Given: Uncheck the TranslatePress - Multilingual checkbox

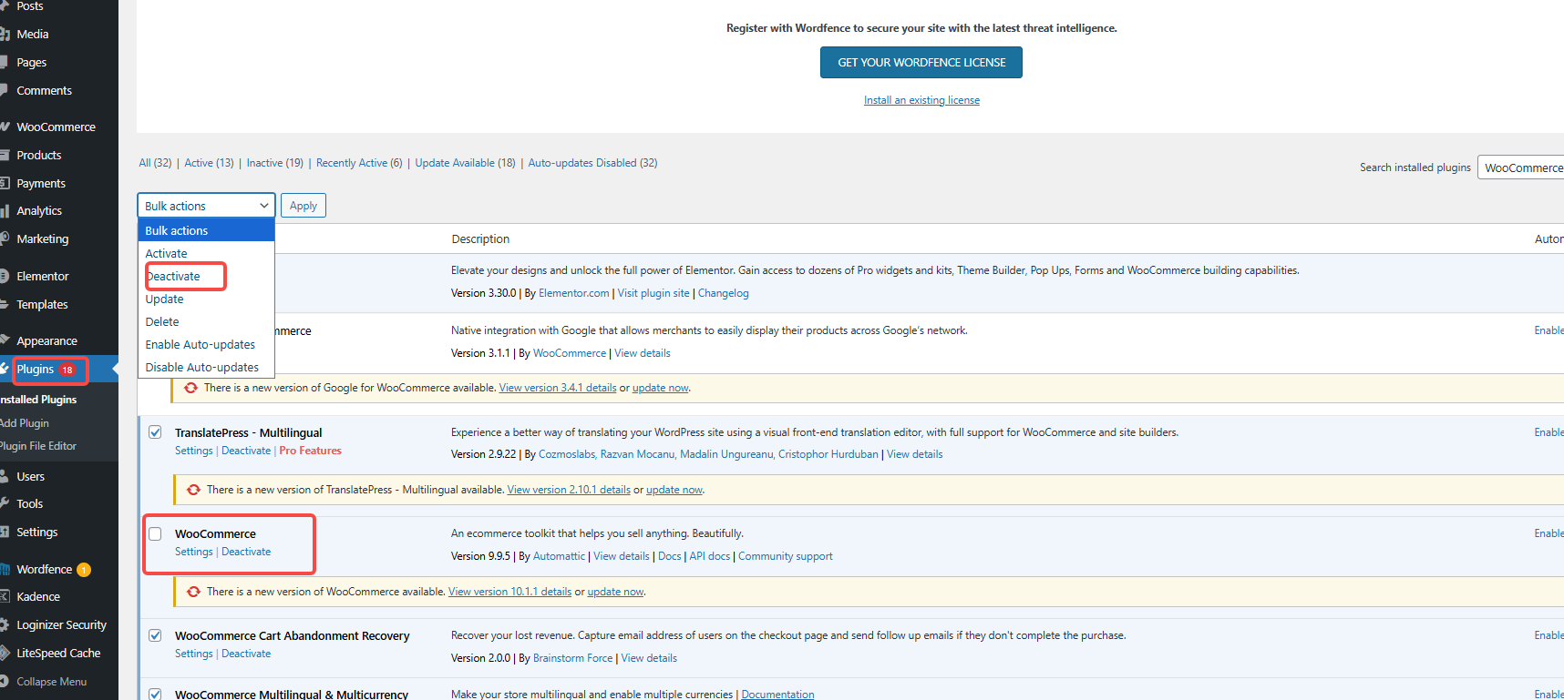Looking at the screenshot, I should pyautogui.click(x=155, y=432).
